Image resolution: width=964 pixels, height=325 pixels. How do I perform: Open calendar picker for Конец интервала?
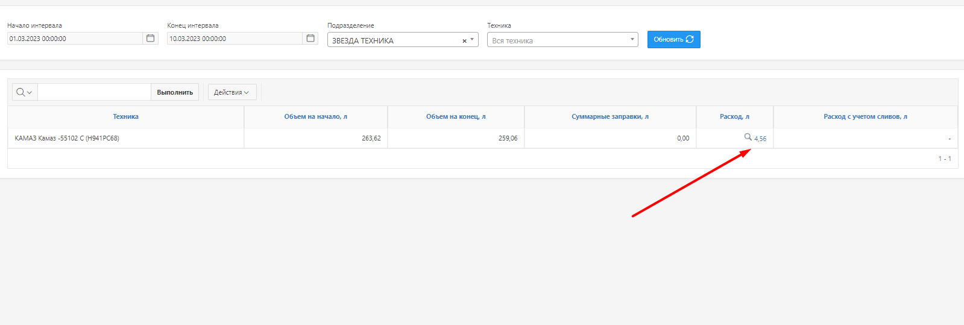click(310, 39)
